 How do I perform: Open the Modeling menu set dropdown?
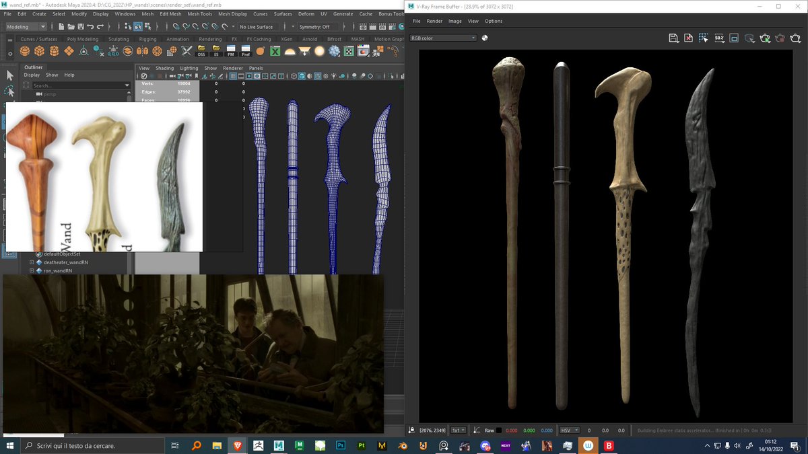[26, 27]
